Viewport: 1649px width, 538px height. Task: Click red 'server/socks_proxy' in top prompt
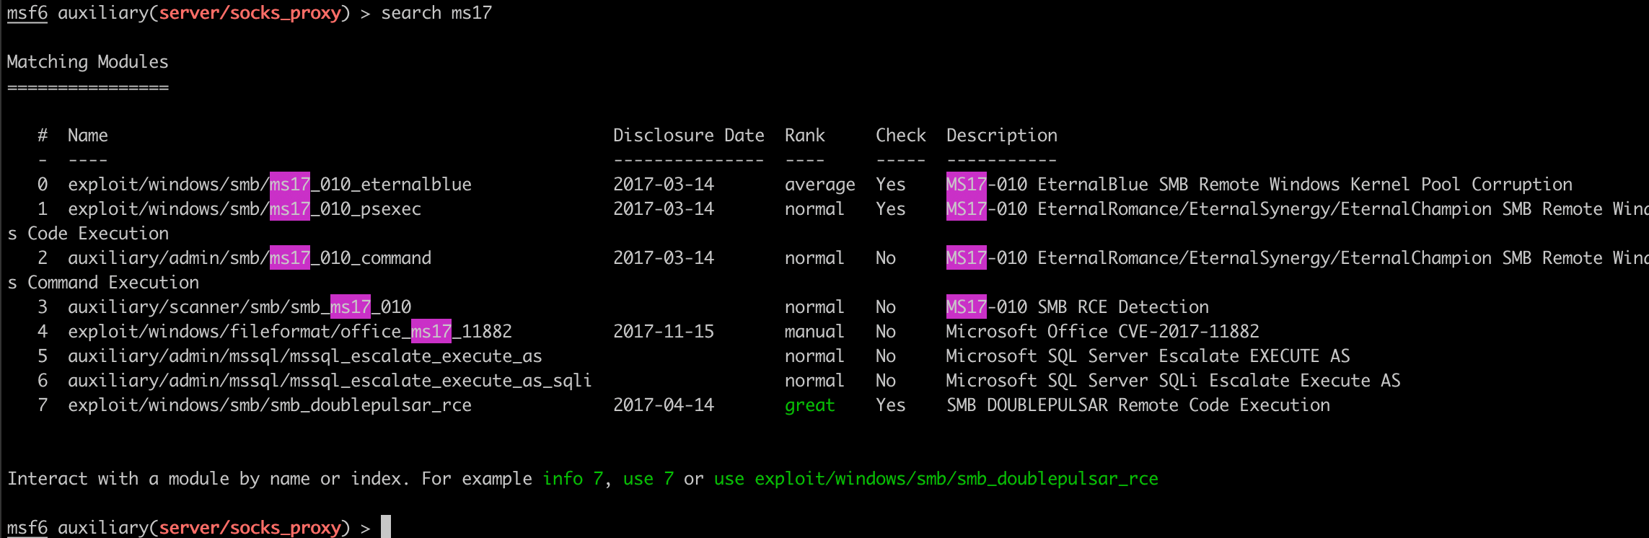click(250, 13)
